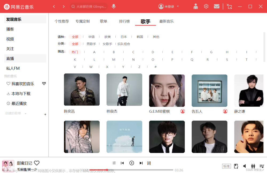Open 直播 in the sidebar

click(25, 58)
